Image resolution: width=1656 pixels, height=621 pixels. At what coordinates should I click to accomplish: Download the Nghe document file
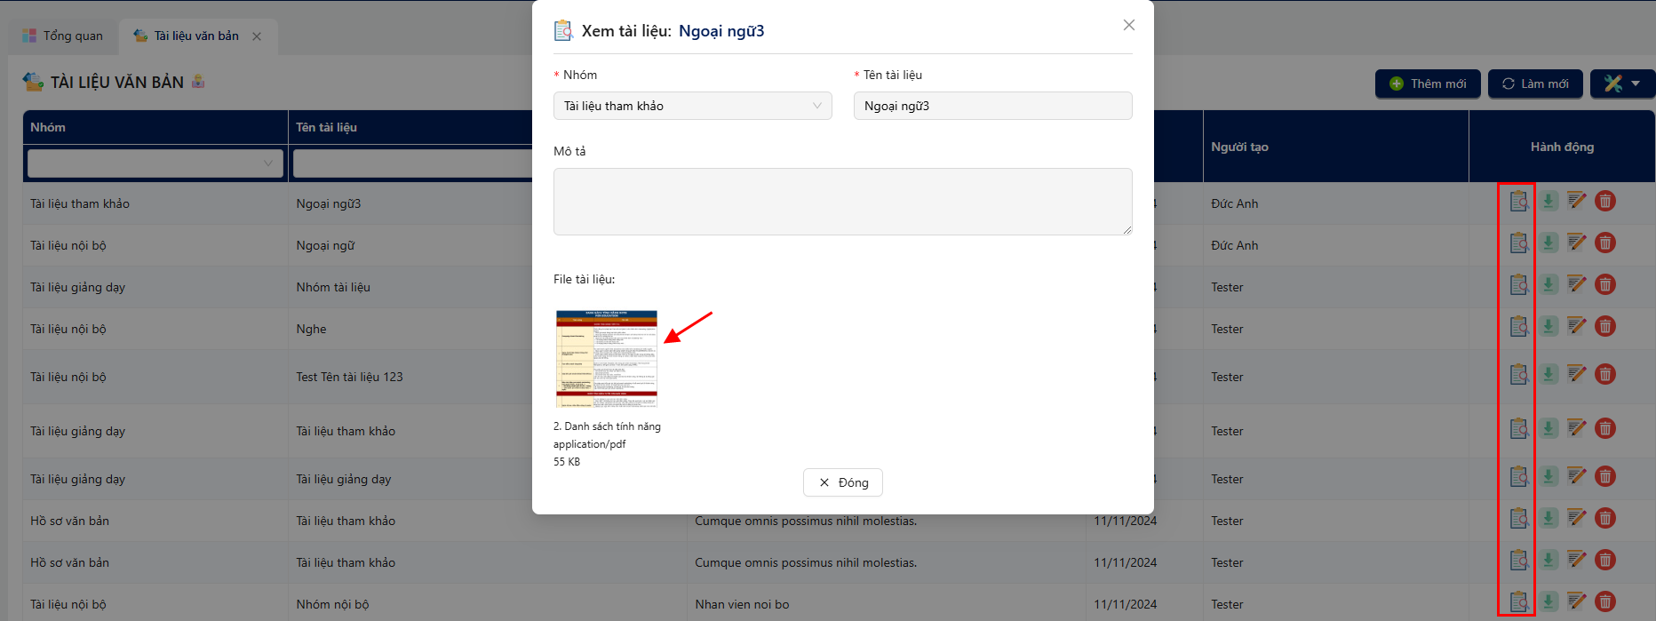pos(1549,326)
